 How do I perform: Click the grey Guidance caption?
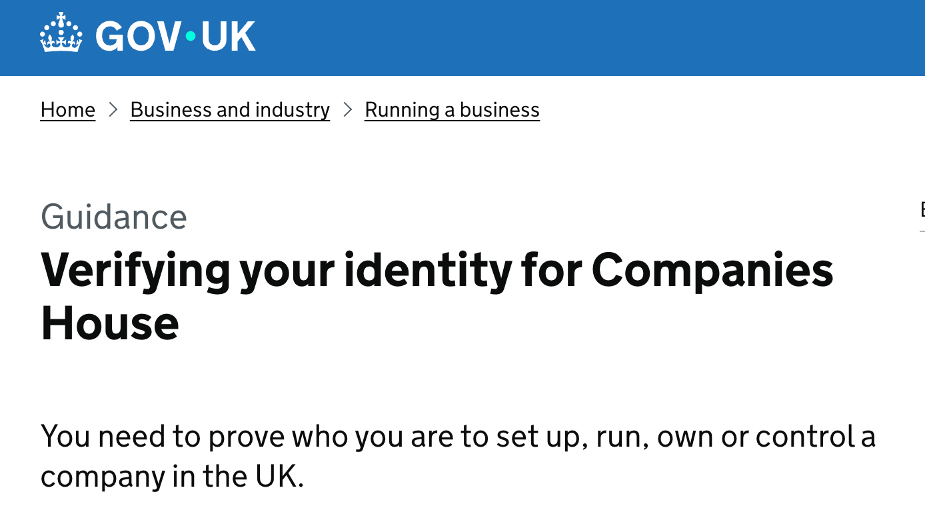[x=114, y=217]
